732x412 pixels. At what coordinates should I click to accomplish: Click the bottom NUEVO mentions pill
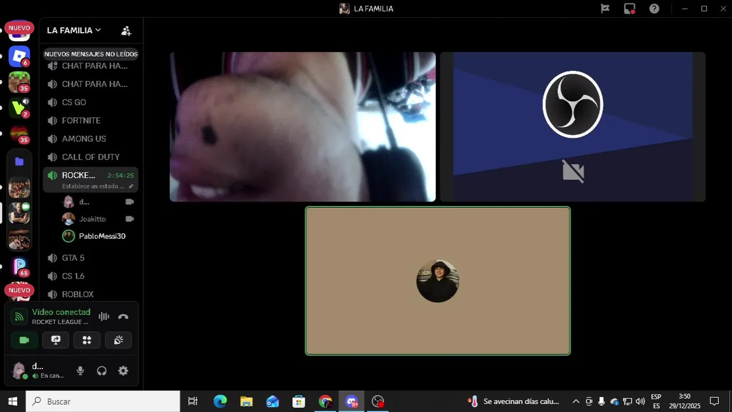pyautogui.click(x=19, y=290)
